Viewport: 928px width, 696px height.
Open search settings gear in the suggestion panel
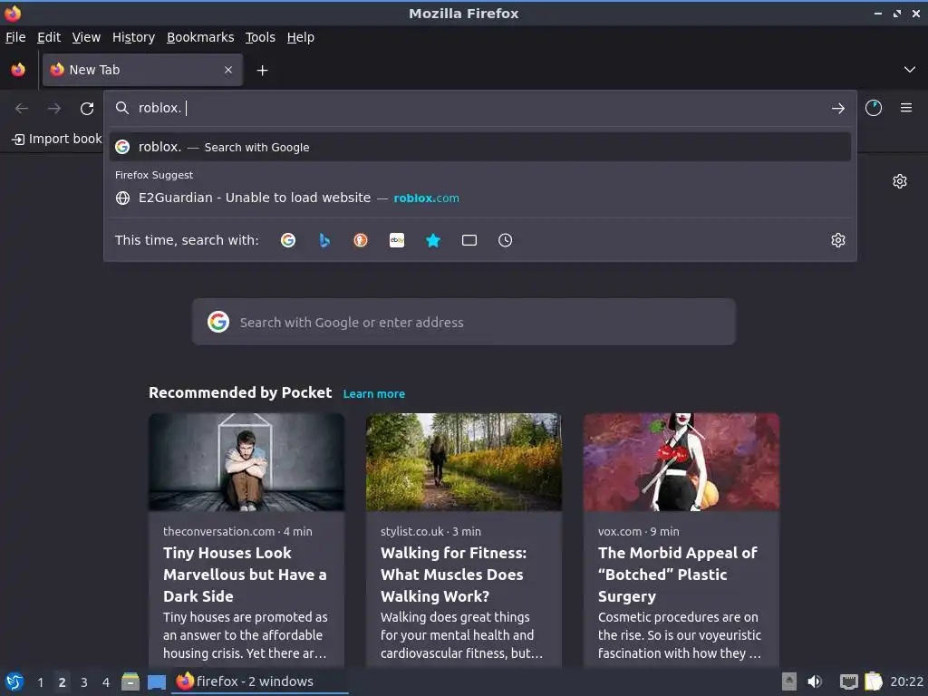coord(838,240)
